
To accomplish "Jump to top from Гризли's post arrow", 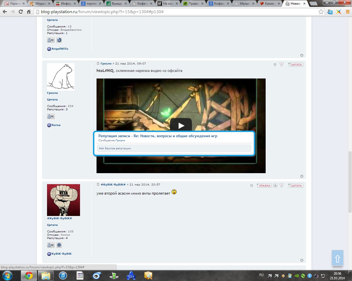I will 302,176.
